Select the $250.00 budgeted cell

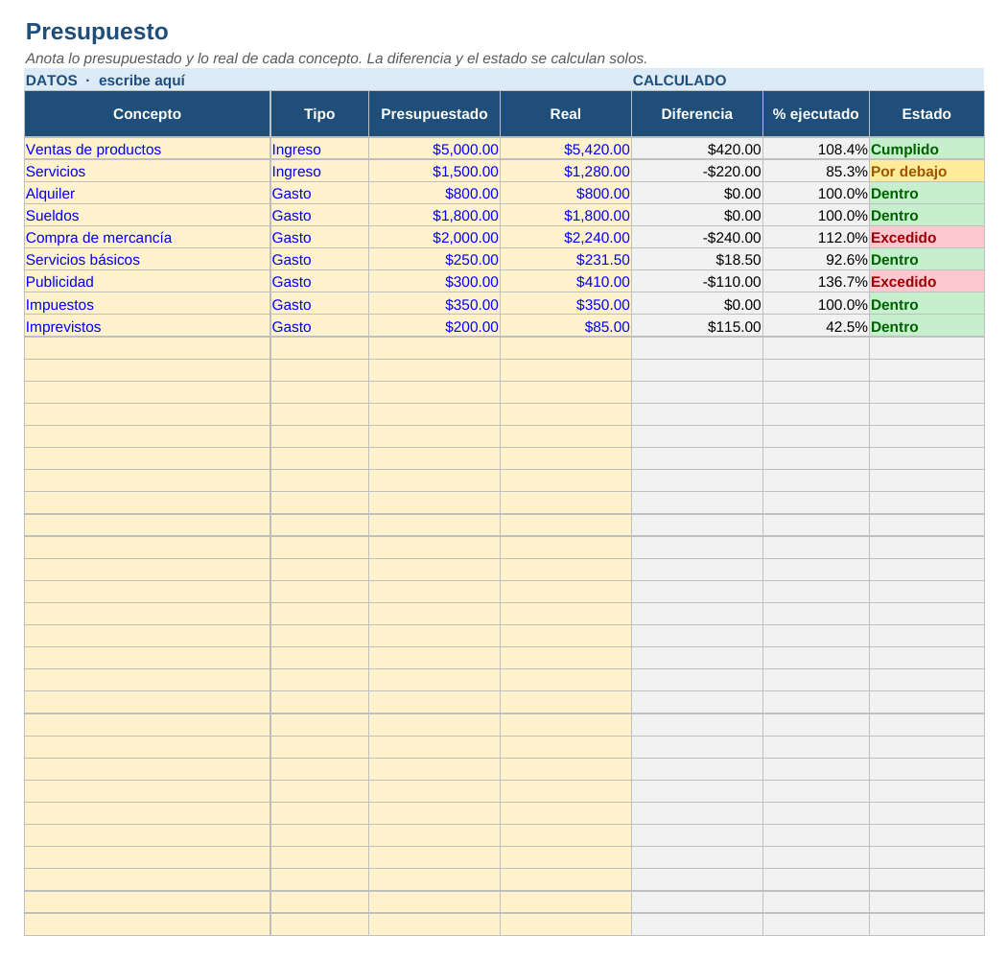[434, 260]
